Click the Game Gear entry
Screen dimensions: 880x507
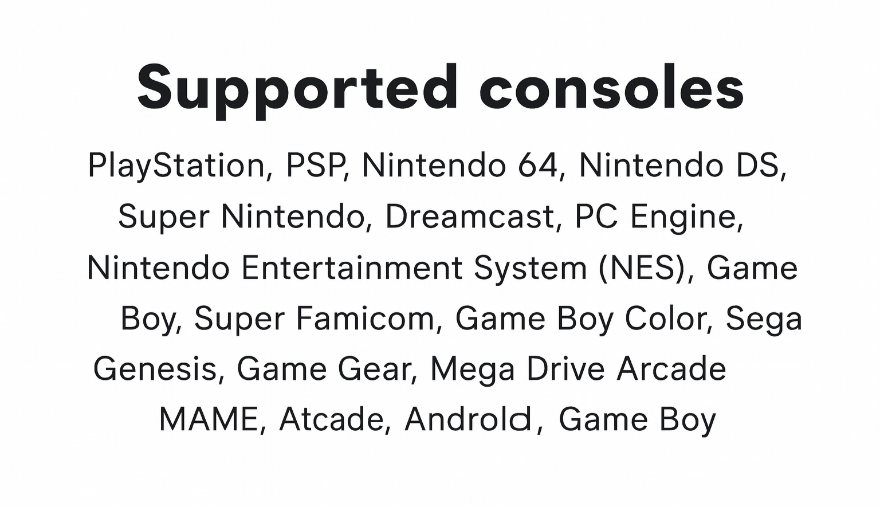pos(323,369)
